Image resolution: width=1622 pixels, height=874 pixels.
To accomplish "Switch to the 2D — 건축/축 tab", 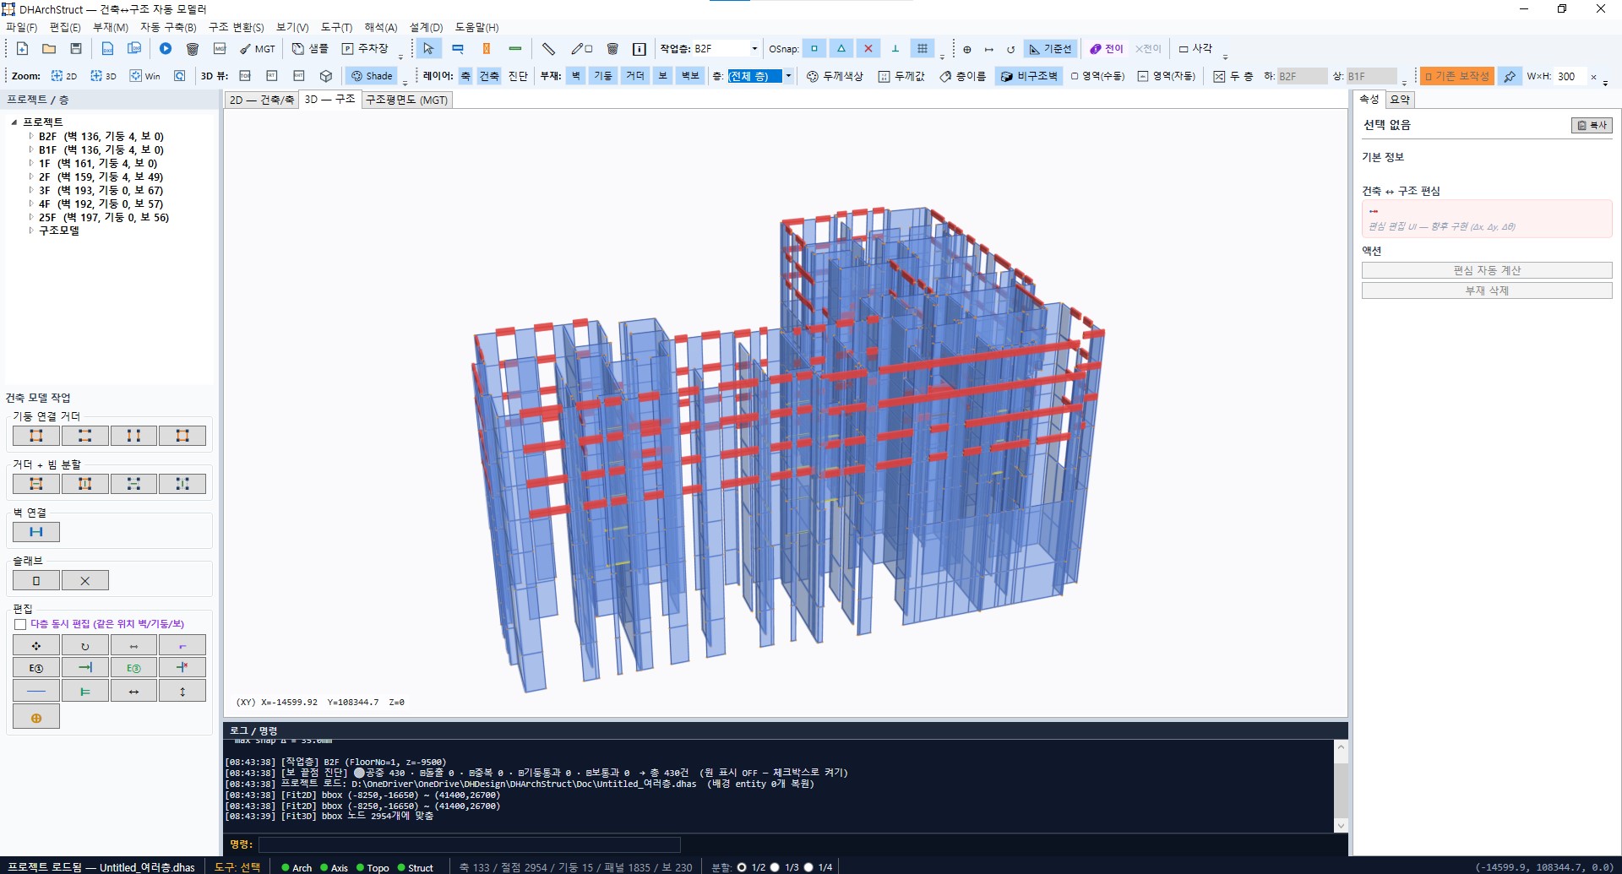I will pyautogui.click(x=262, y=100).
